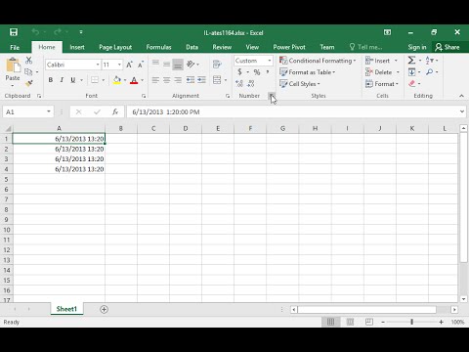Click the zoom slider handle

411,322
